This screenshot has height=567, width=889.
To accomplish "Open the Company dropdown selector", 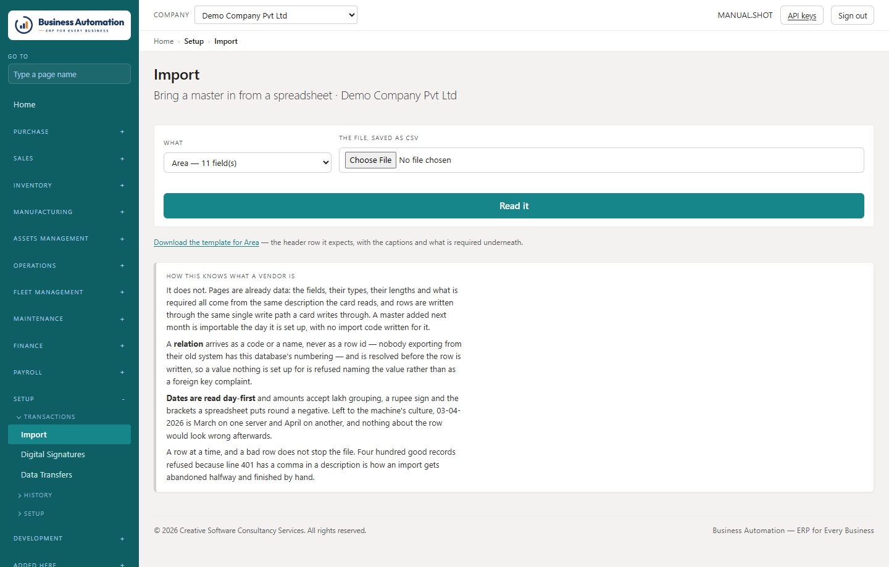I will pyautogui.click(x=276, y=15).
